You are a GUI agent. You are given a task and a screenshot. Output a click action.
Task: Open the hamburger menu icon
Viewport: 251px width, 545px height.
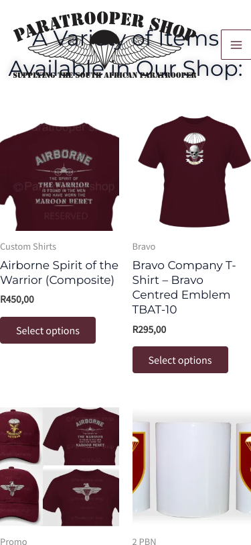coord(236,45)
